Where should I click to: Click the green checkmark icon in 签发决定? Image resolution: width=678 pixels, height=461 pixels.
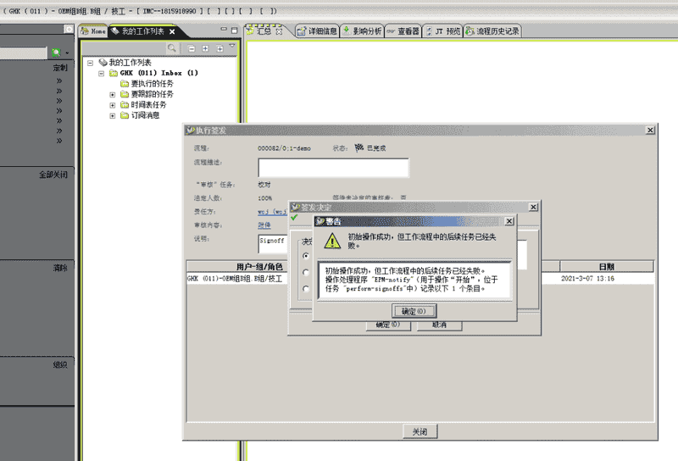coord(294,218)
